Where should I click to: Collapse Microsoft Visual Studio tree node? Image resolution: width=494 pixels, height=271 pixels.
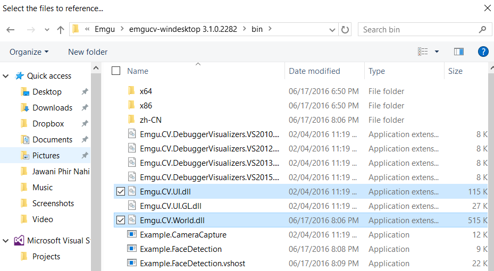[6, 241]
